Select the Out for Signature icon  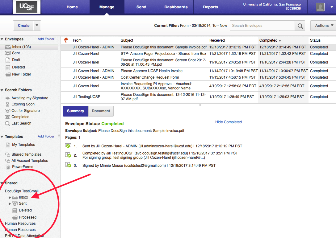(7, 111)
